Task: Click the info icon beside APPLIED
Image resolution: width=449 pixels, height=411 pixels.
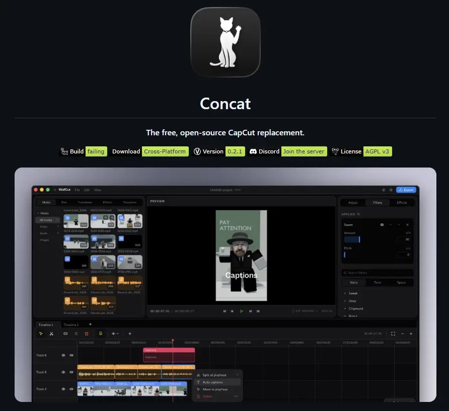Action: coord(358,214)
